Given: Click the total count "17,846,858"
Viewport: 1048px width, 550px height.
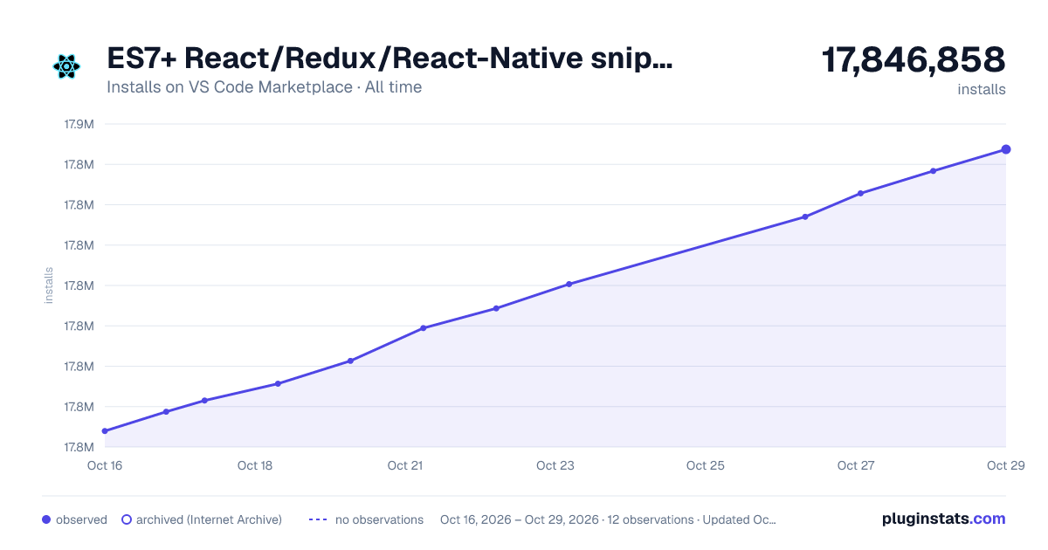Looking at the screenshot, I should point(914,60).
